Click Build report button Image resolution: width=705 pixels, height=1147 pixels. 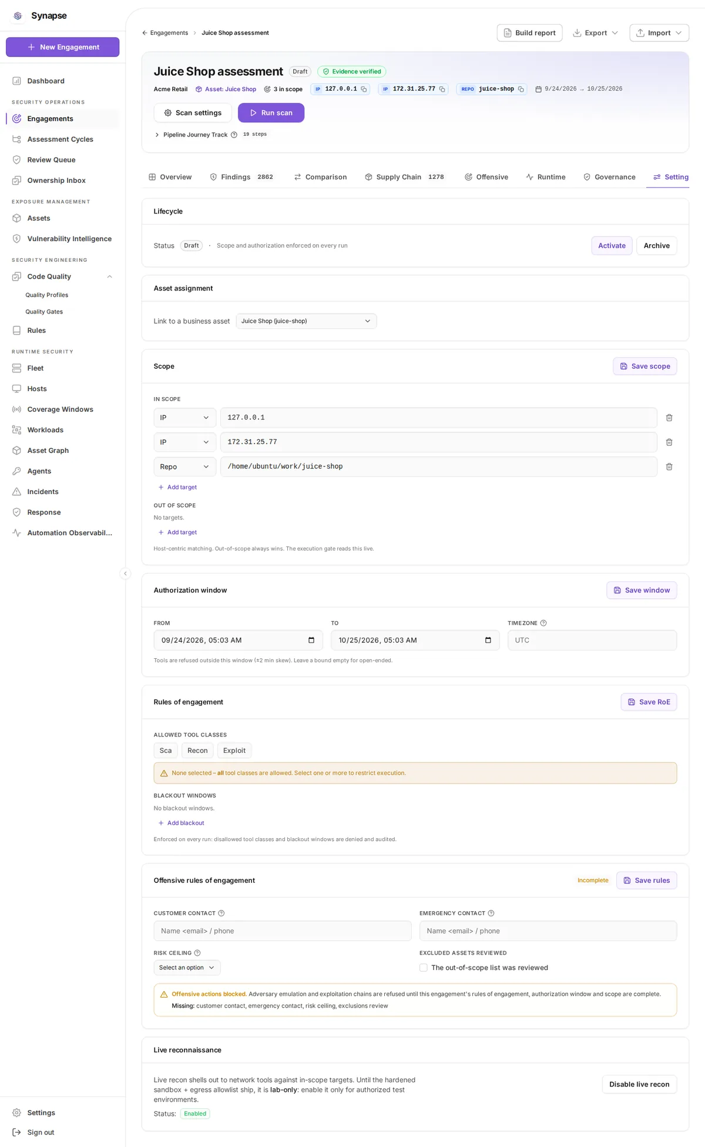click(529, 33)
